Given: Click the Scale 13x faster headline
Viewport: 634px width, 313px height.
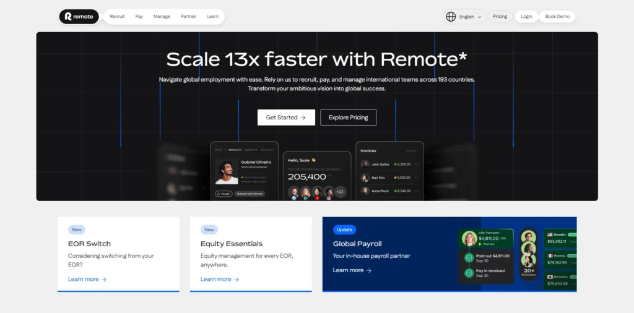Looking at the screenshot, I should [x=316, y=59].
